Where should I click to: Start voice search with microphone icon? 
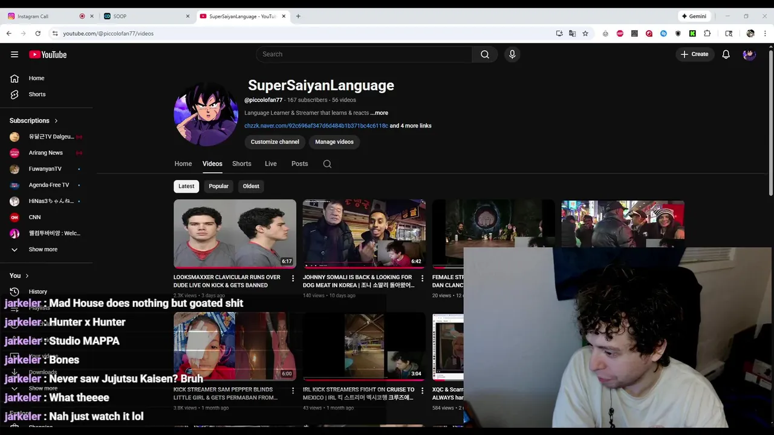[512, 54]
